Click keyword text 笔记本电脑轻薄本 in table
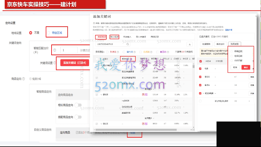Viewport: 261px width, 147px height. [x=129, y=78]
